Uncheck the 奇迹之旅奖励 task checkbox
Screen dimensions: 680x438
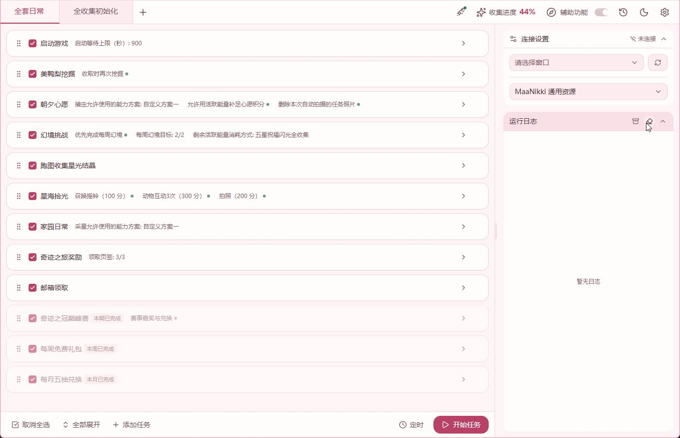[x=33, y=257]
